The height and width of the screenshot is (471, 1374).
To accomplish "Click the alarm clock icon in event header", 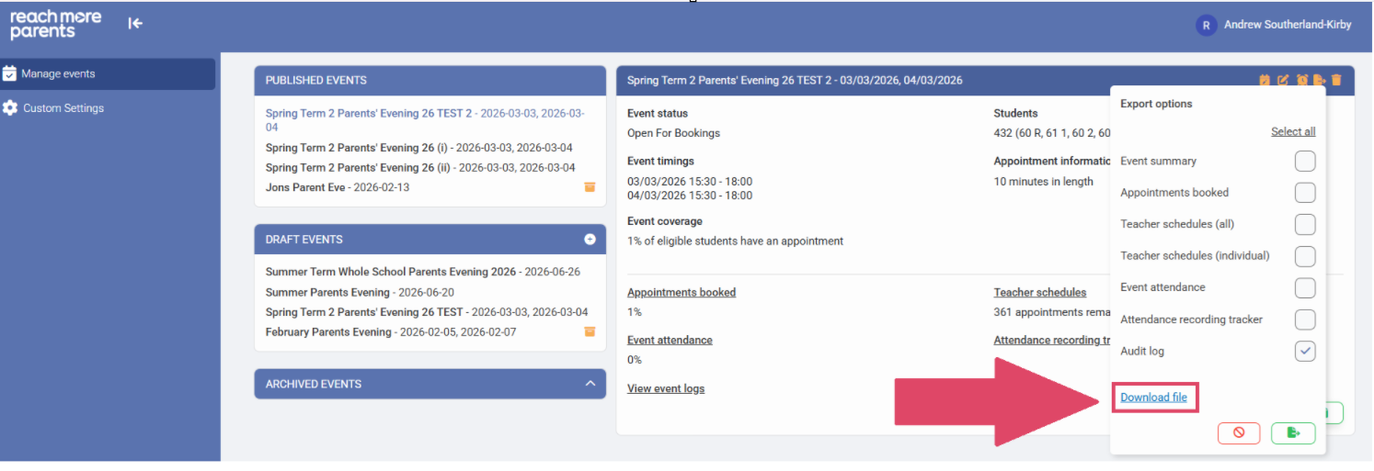I will pos(1301,80).
